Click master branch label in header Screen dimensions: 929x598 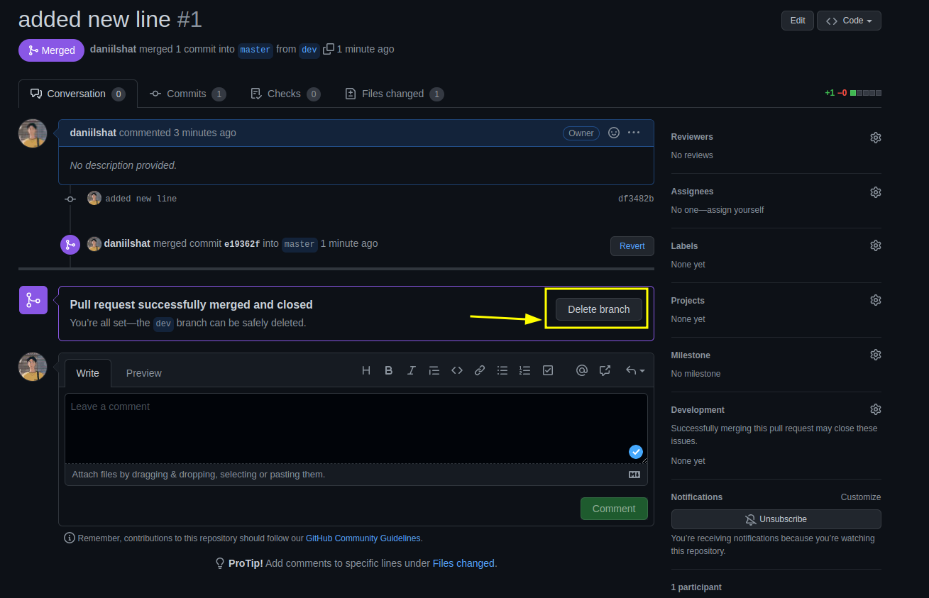coord(255,50)
